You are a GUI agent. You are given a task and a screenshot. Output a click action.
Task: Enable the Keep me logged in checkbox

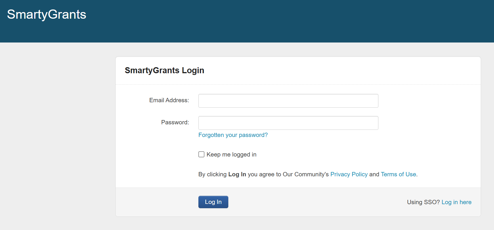pos(201,154)
